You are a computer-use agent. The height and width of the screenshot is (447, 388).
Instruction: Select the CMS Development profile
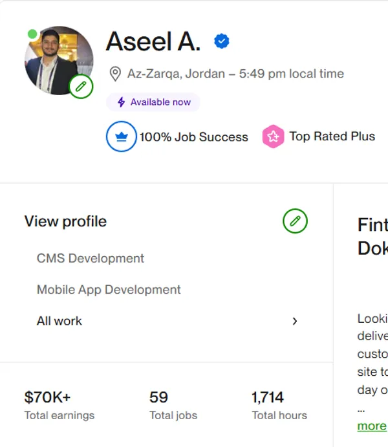click(x=91, y=258)
